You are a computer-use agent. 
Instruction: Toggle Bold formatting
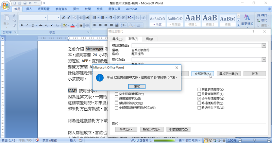22,26
